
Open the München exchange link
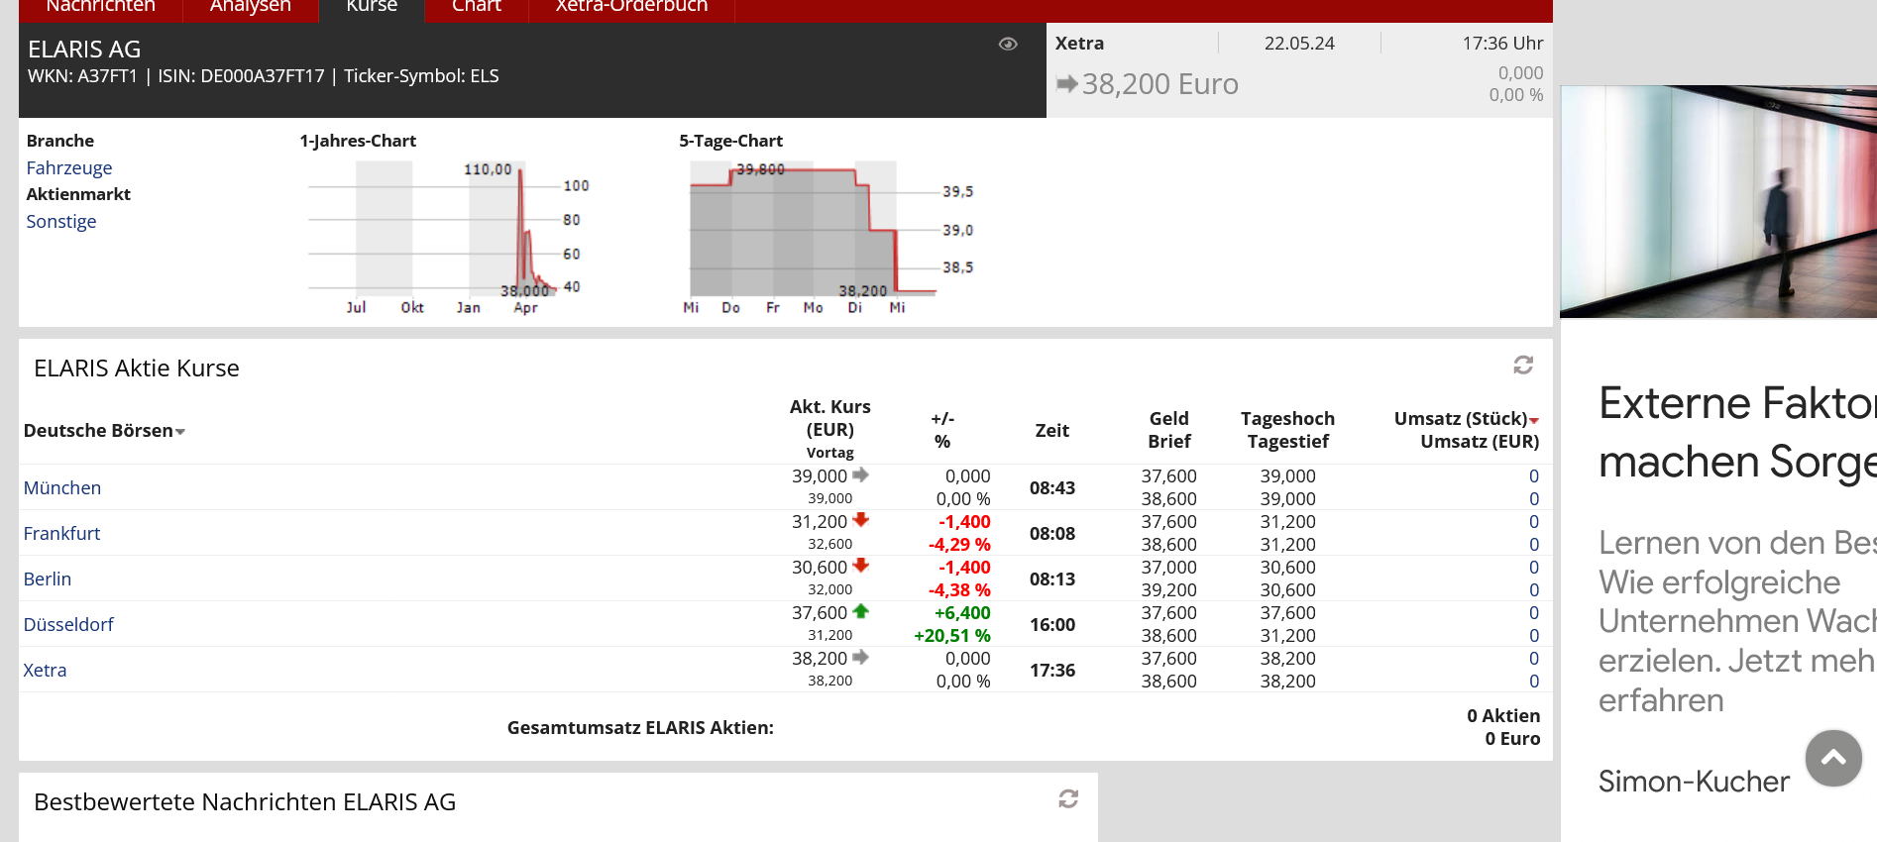click(x=61, y=487)
